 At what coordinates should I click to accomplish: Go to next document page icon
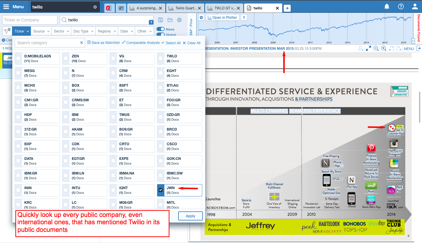point(398,48)
